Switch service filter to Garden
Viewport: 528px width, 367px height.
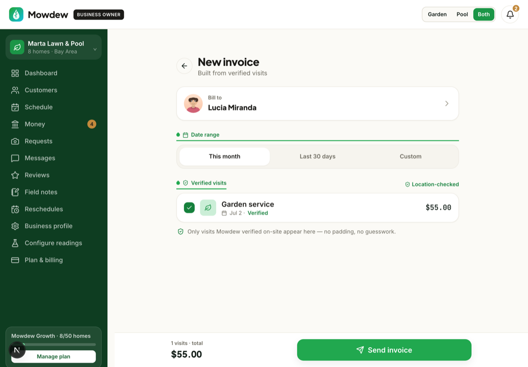(x=437, y=14)
